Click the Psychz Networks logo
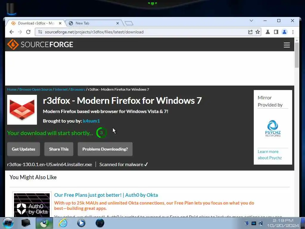Image resolution: width=305 pixels, height=229 pixels. (273, 129)
